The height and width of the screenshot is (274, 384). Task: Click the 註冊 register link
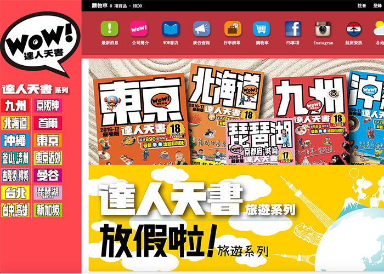pyautogui.click(x=362, y=5)
